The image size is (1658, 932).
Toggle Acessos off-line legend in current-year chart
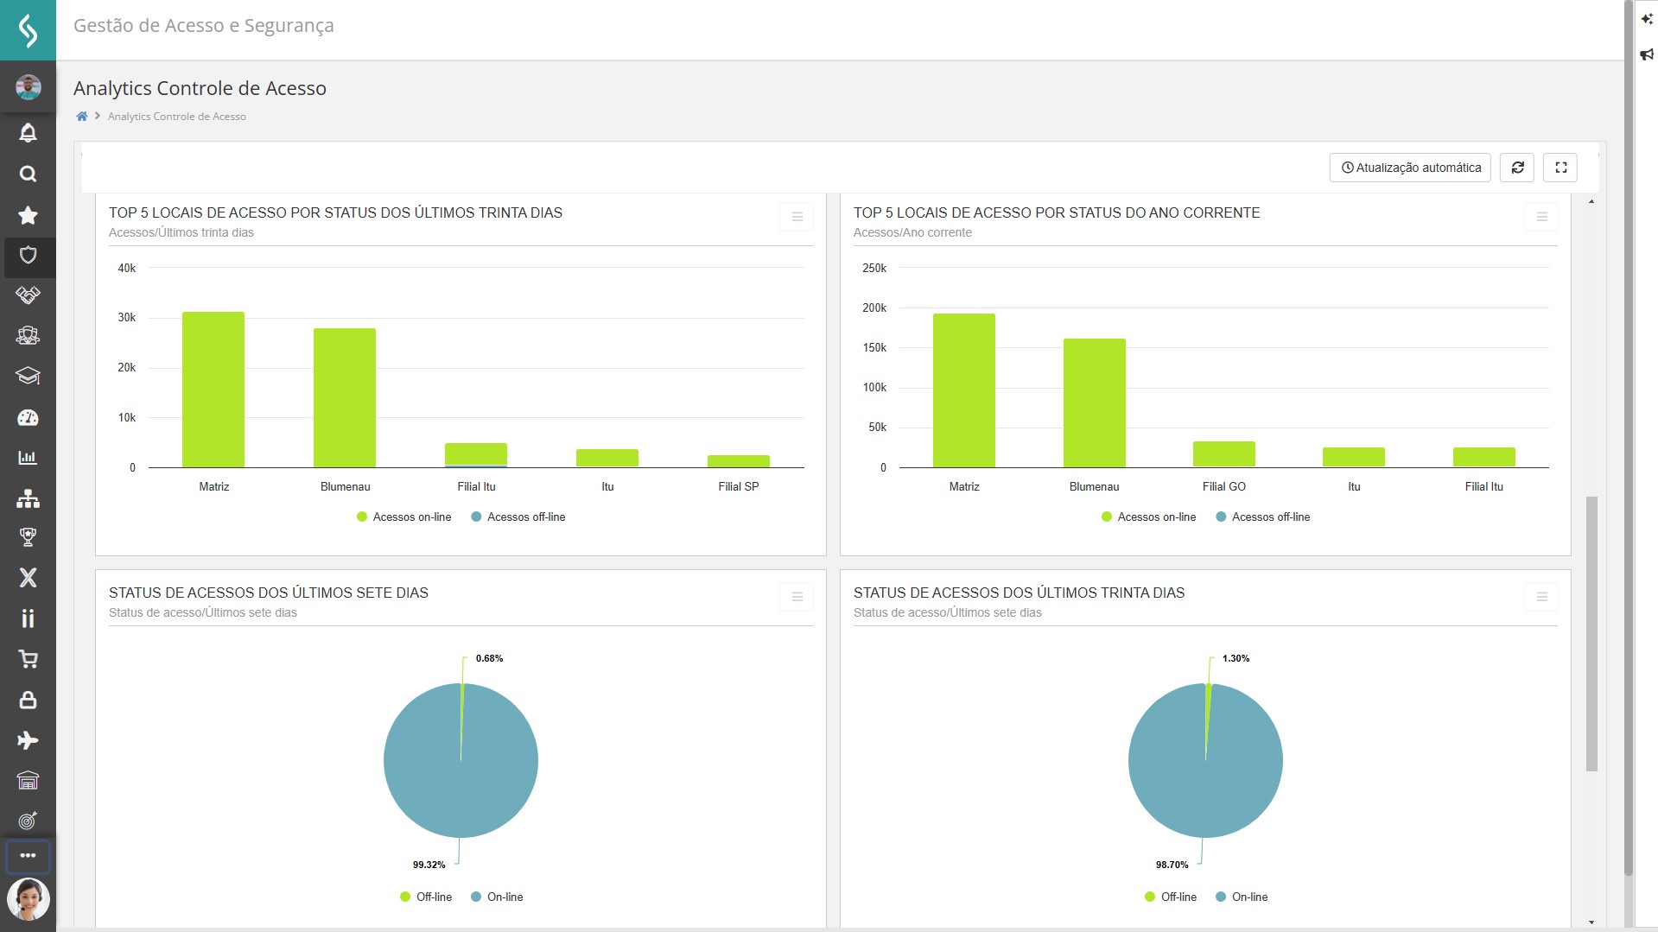coord(1262,517)
